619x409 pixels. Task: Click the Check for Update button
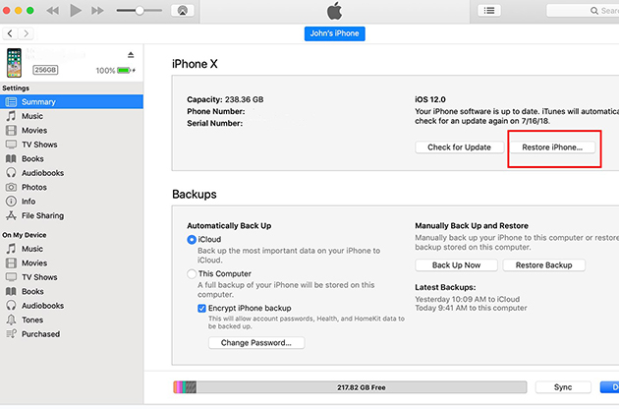459,147
